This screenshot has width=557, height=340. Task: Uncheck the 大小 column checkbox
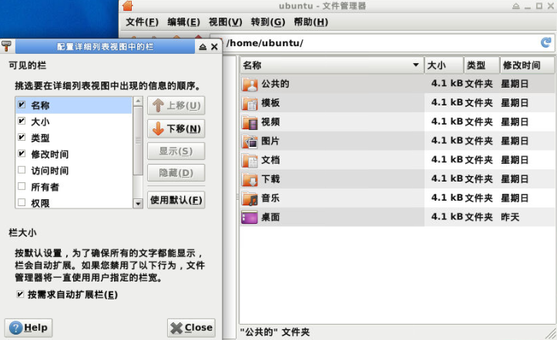(22, 122)
